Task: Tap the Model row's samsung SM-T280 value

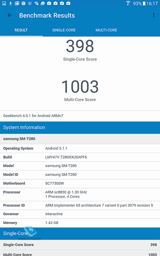Action: pyautogui.click(x=61, y=166)
